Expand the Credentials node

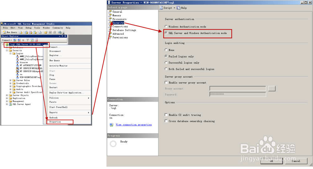tap(10, 83)
